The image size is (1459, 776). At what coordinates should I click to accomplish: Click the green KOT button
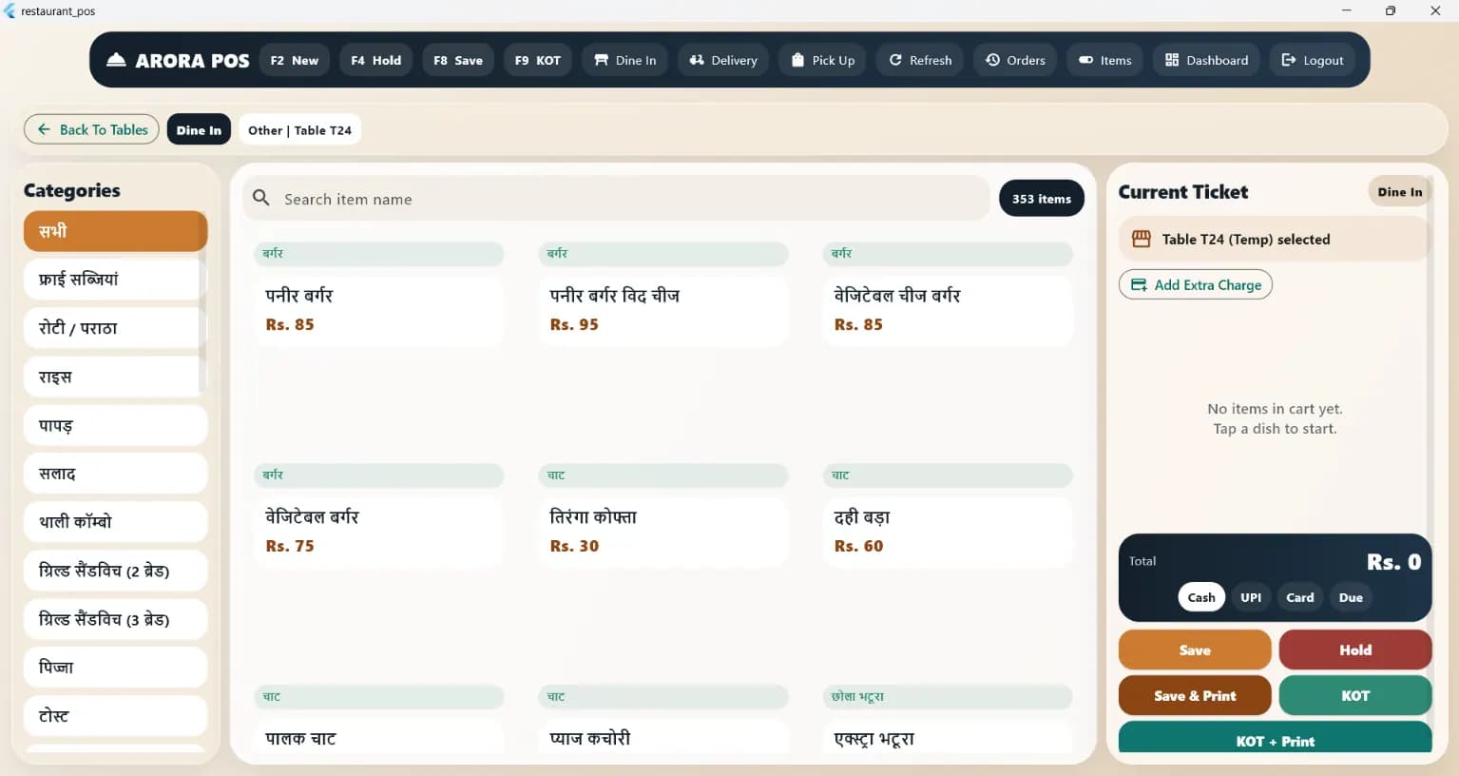(x=1355, y=695)
